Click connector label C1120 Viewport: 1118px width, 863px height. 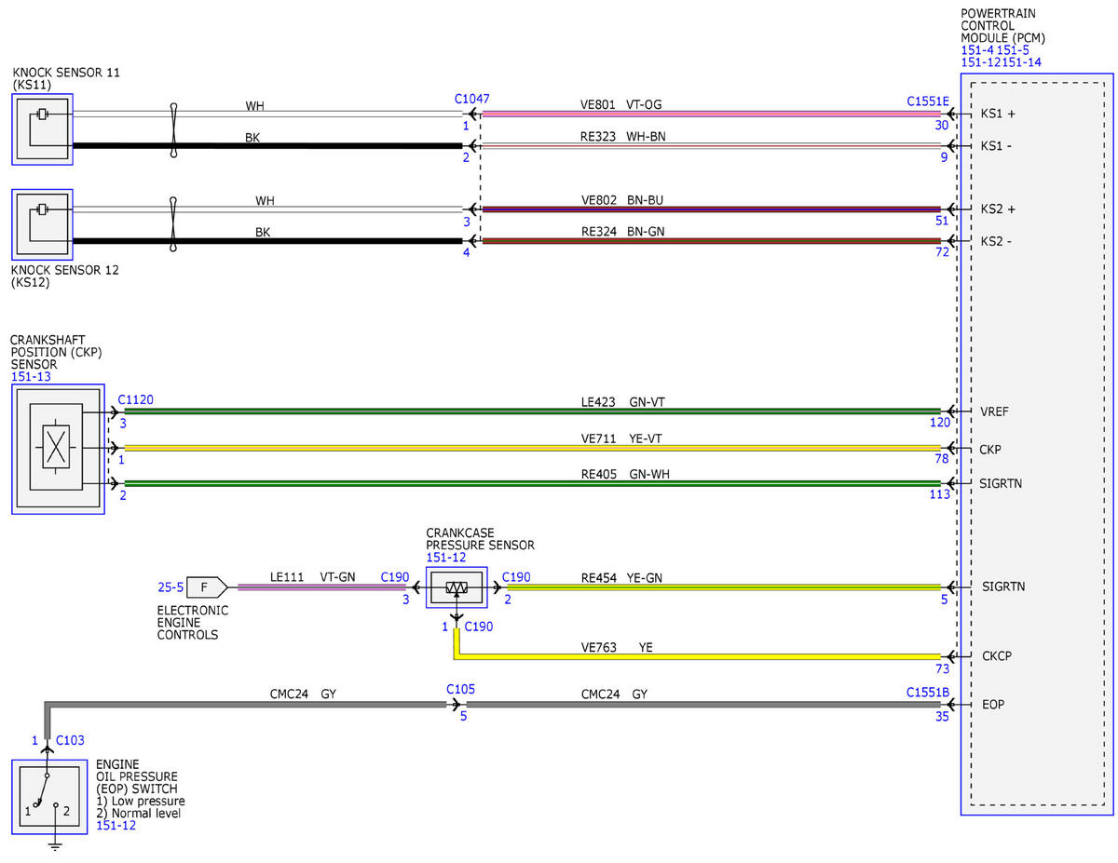tap(135, 399)
